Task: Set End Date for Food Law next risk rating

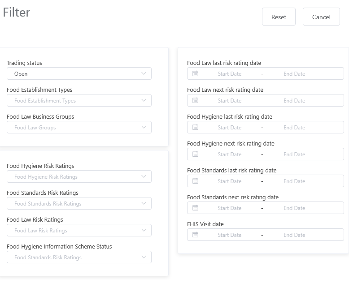Action: click(x=294, y=101)
